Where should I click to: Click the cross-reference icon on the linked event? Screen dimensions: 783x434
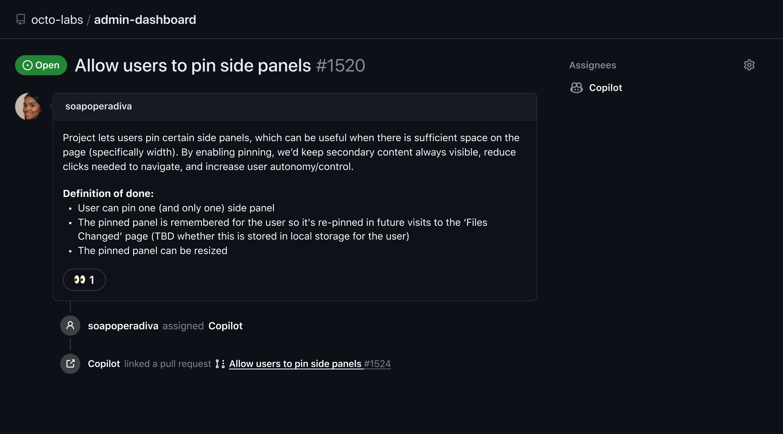(70, 364)
